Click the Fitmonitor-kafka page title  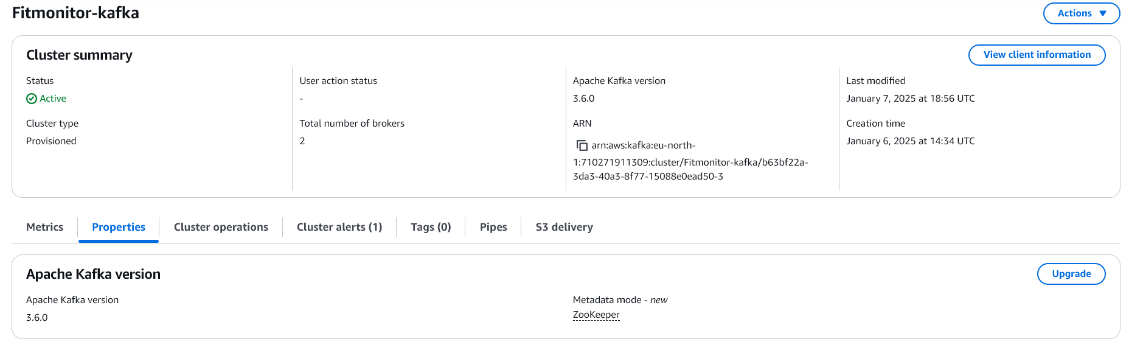[75, 13]
